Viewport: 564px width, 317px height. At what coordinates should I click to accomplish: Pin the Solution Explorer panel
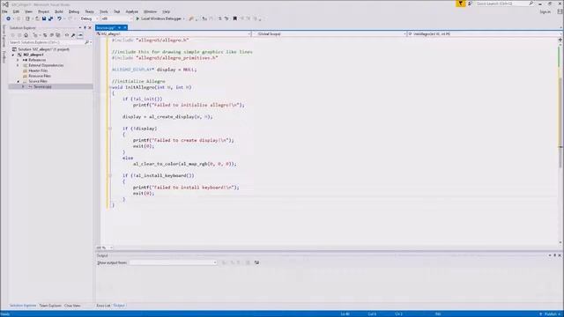click(x=85, y=27)
